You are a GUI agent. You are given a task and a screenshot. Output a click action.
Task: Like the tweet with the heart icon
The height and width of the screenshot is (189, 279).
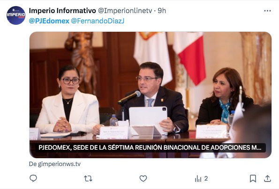point(143,179)
